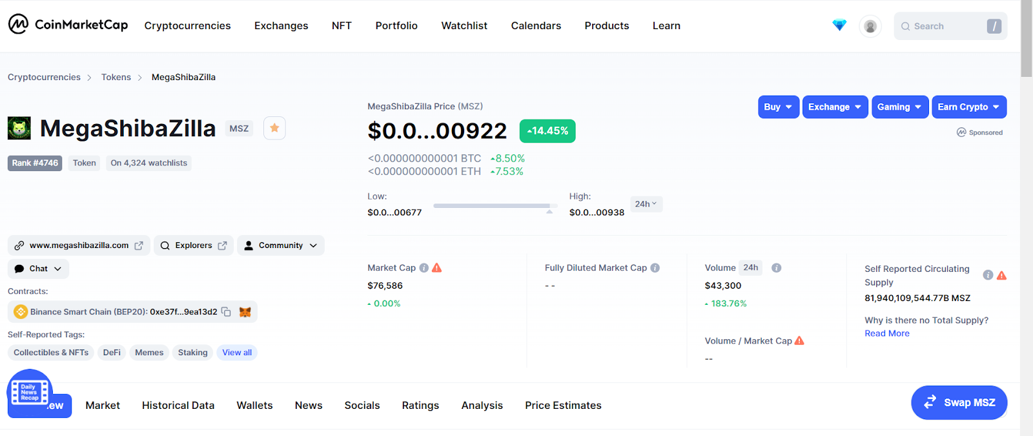Open the Learn nav menu
Image resolution: width=1033 pixels, height=436 pixels.
coord(666,26)
